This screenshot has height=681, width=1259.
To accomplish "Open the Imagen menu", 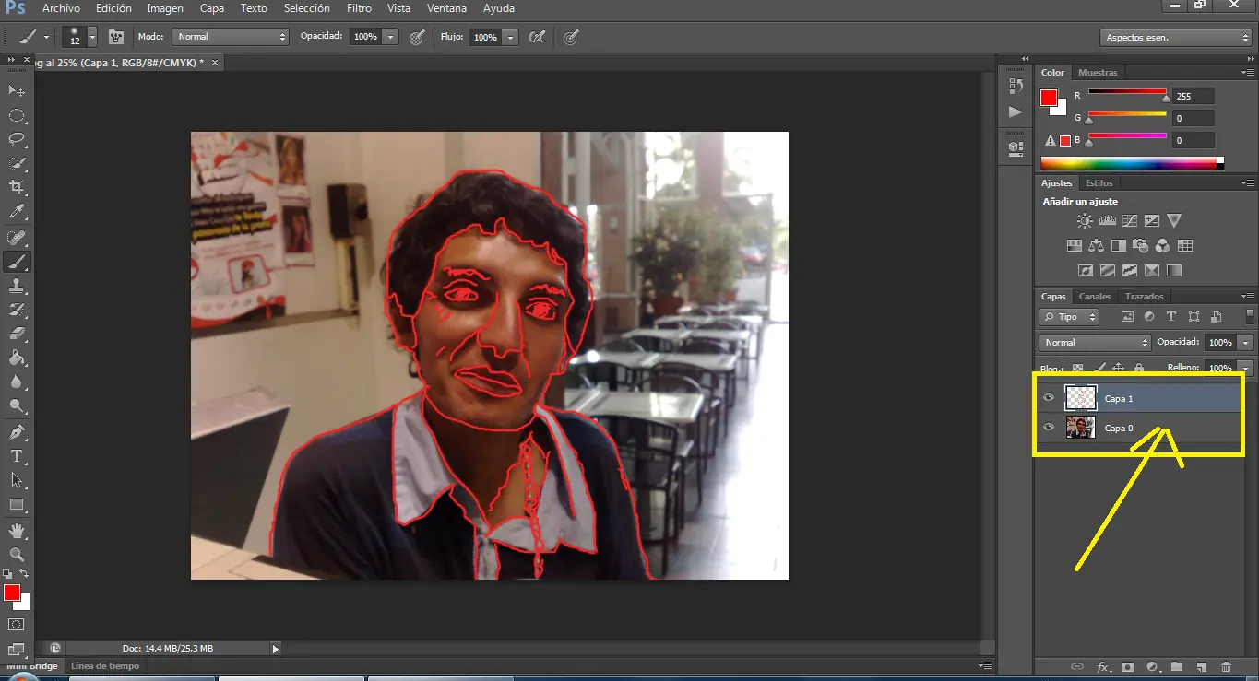I will [165, 8].
